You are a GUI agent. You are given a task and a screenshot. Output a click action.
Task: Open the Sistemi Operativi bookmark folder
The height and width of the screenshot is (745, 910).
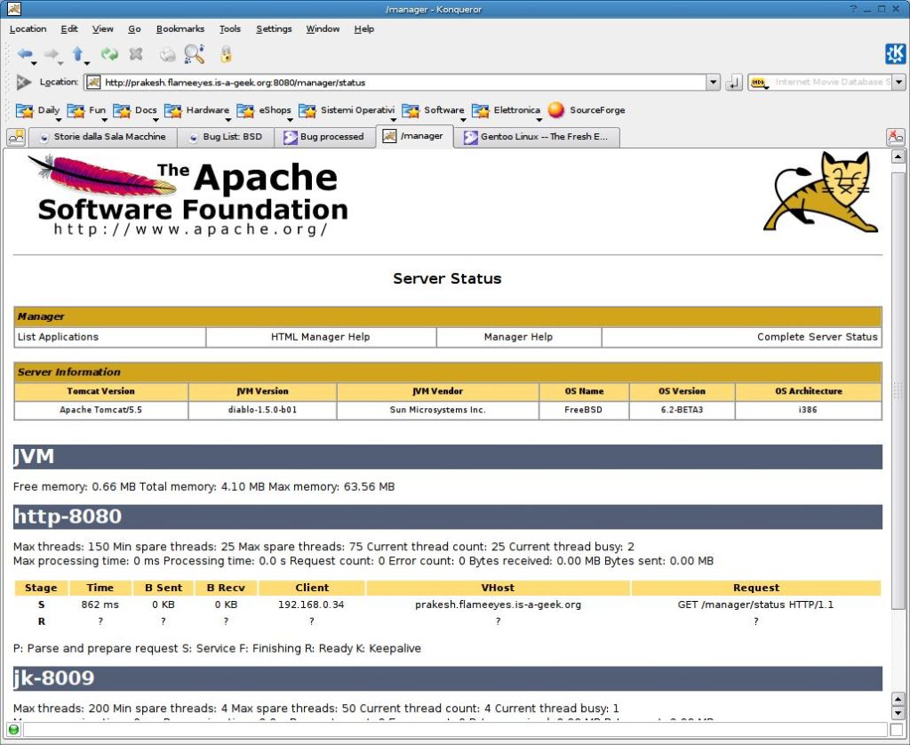coord(347,110)
